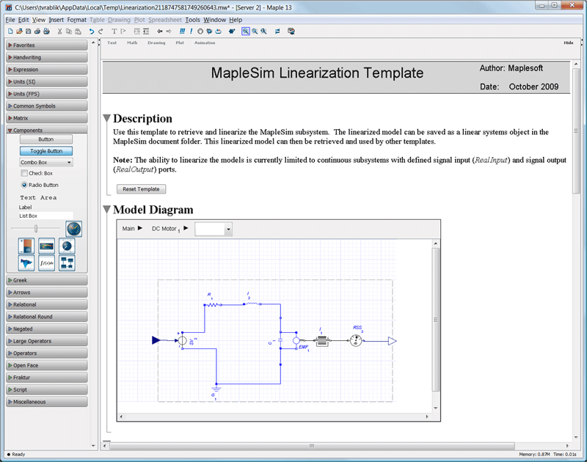
Task: Pick the Plot component icon in palette
Action: coord(26,263)
